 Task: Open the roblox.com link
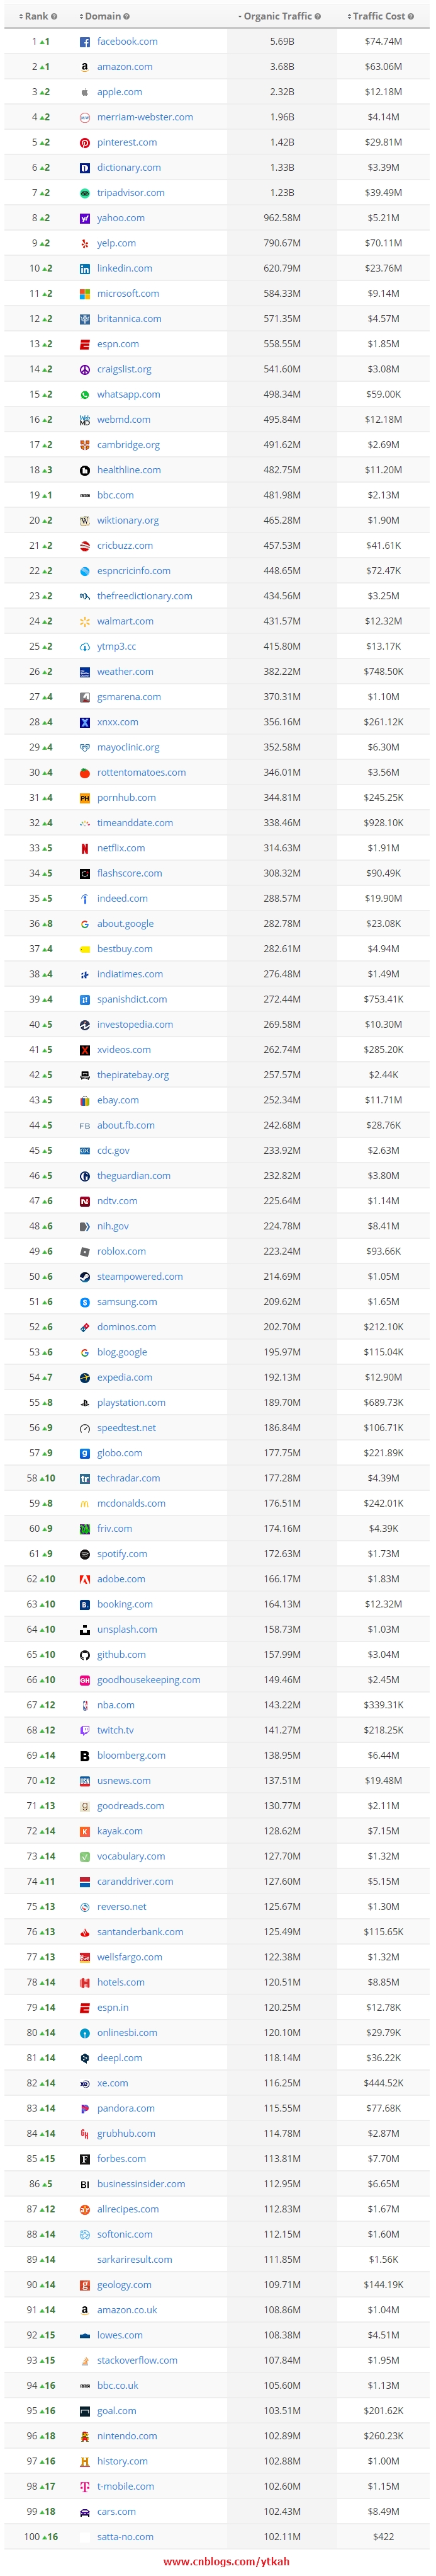(121, 1252)
